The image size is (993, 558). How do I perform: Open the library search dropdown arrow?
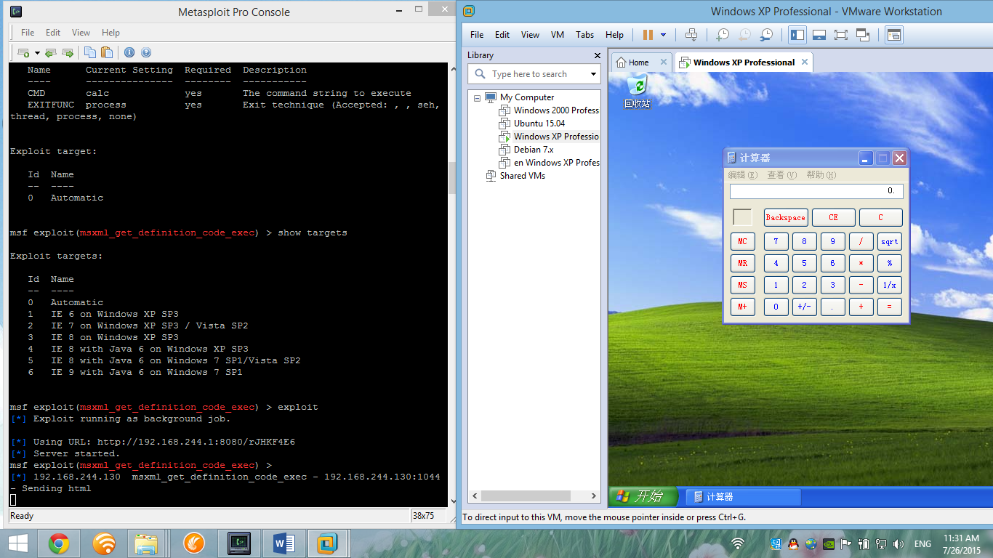pyautogui.click(x=593, y=74)
